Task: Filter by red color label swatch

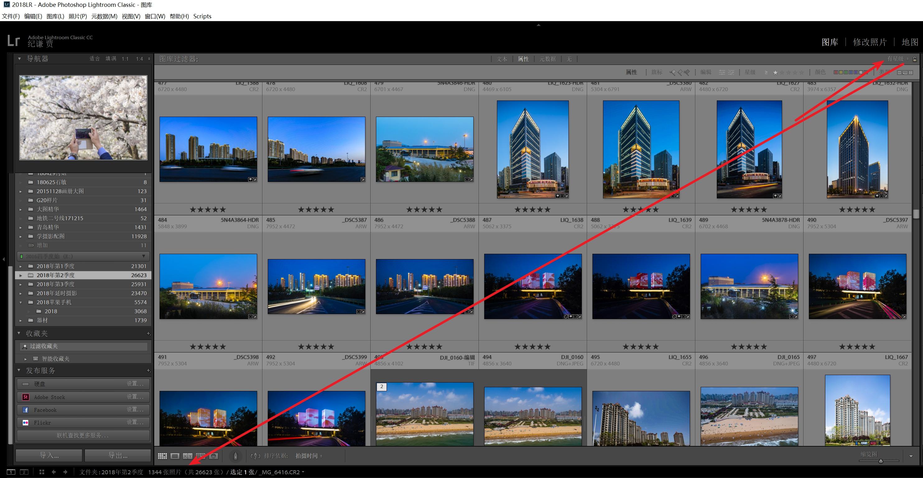Action: click(x=836, y=72)
